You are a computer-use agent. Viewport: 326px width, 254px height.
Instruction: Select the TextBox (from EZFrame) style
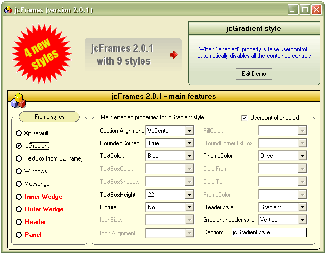pyautogui.click(x=19, y=158)
